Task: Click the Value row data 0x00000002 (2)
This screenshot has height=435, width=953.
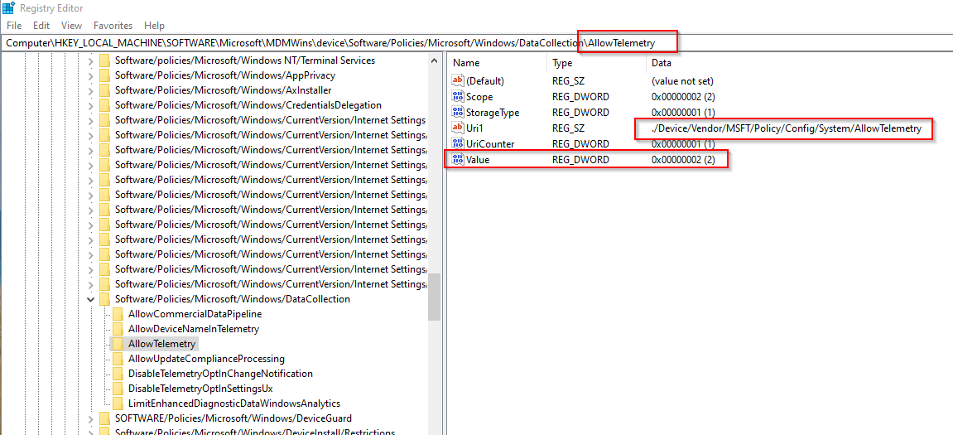Action: point(683,160)
